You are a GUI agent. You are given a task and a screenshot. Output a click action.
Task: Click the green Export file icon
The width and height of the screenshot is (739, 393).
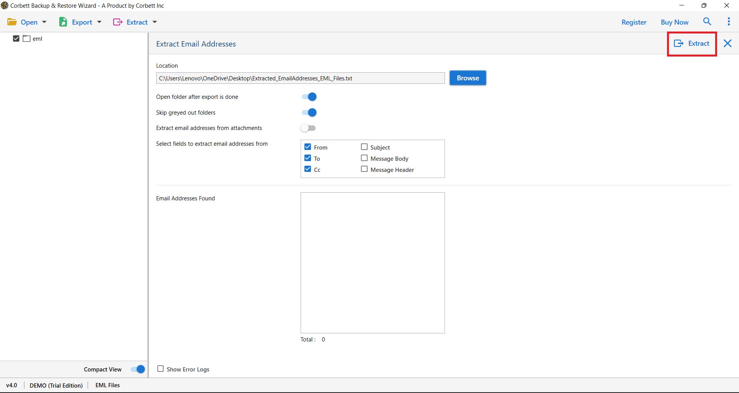coord(63,22)
